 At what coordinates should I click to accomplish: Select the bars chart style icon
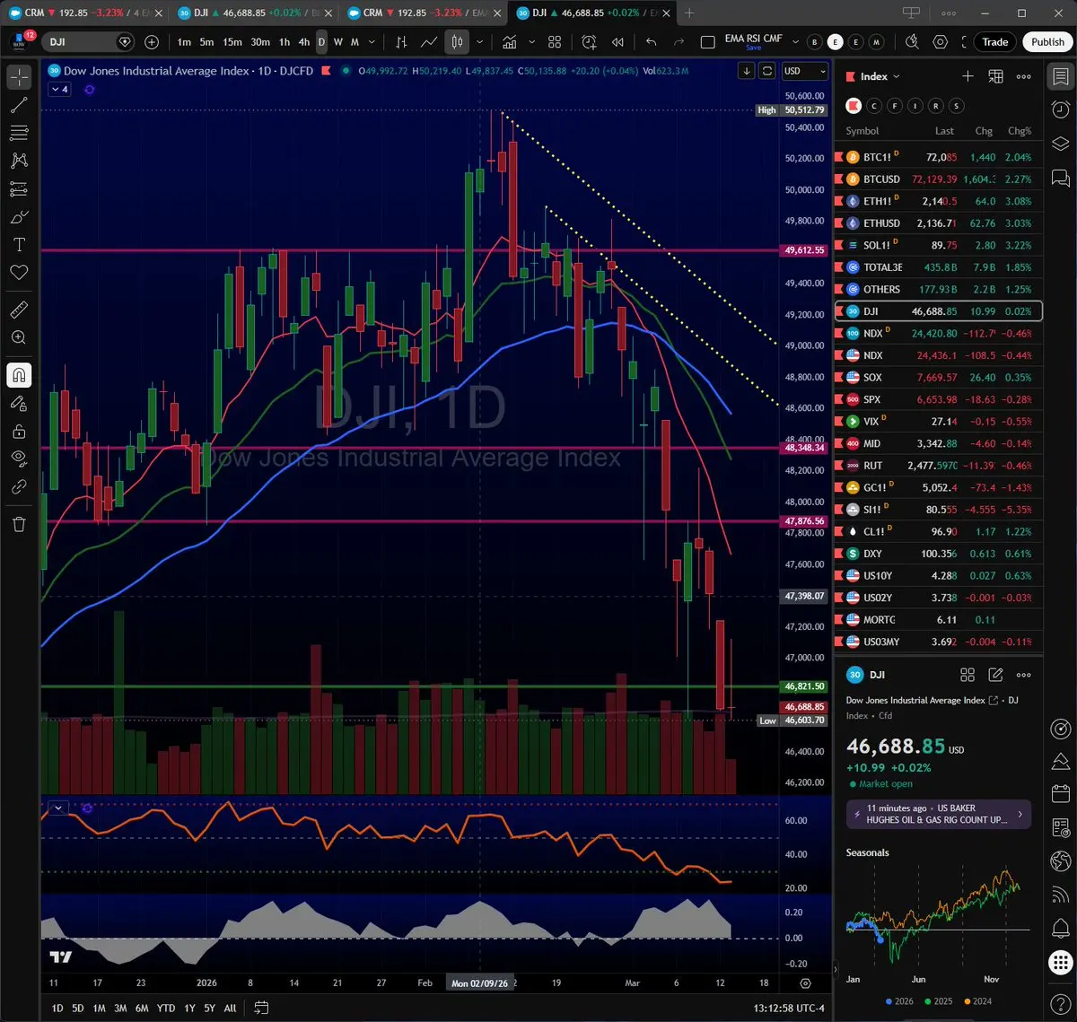point(401,42)
